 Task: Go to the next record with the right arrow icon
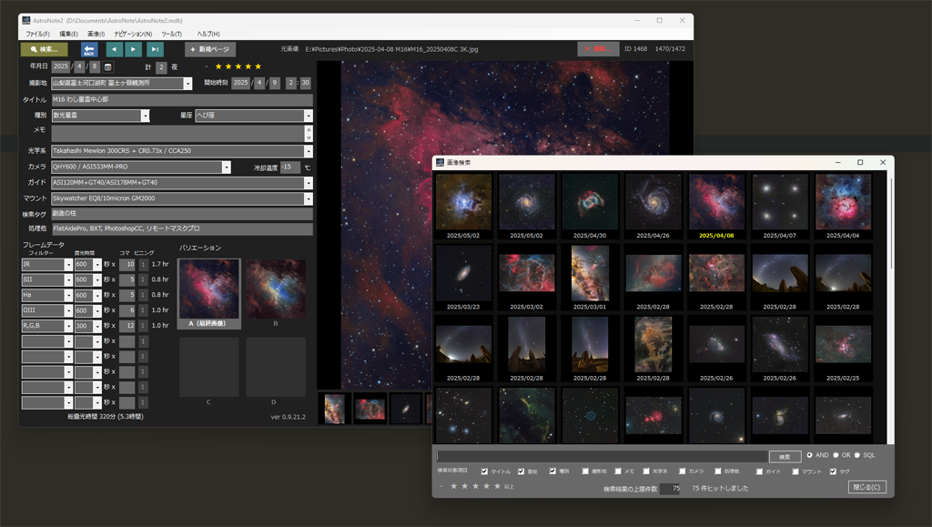coord(133,49)
